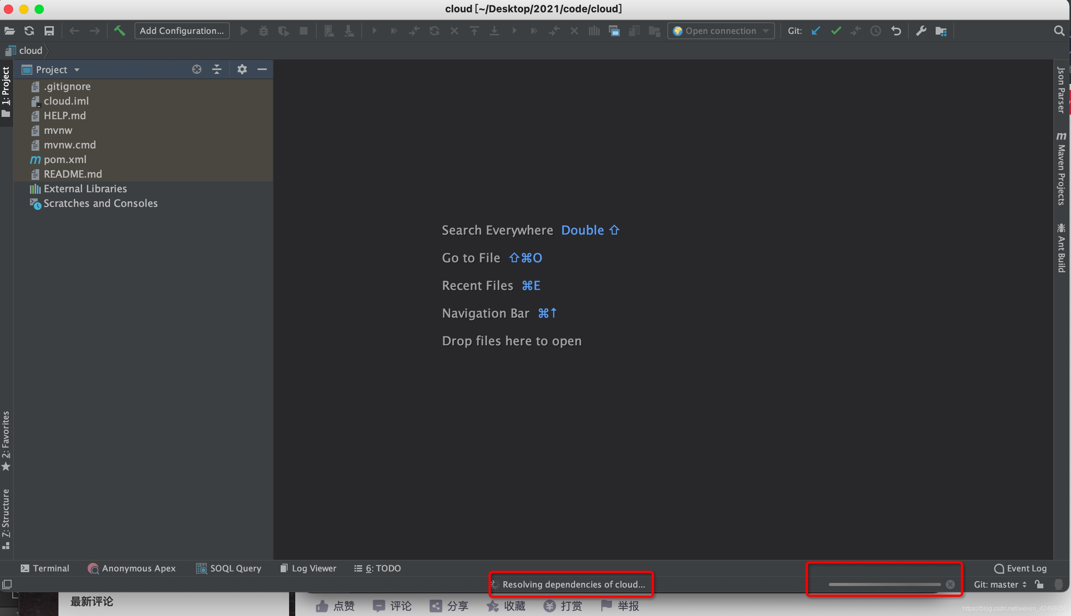This screenshot has width=1071, height=616.
Task: Click the Project panel gear settings icon
Action: pyautogui.click(x=241, y=69)
